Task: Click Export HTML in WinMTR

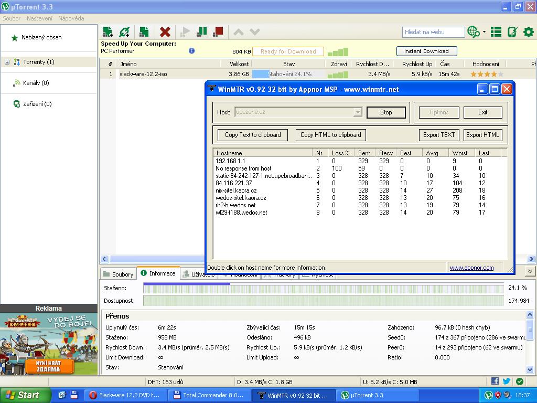Action: pyautogui.click(x=482, y=135)
